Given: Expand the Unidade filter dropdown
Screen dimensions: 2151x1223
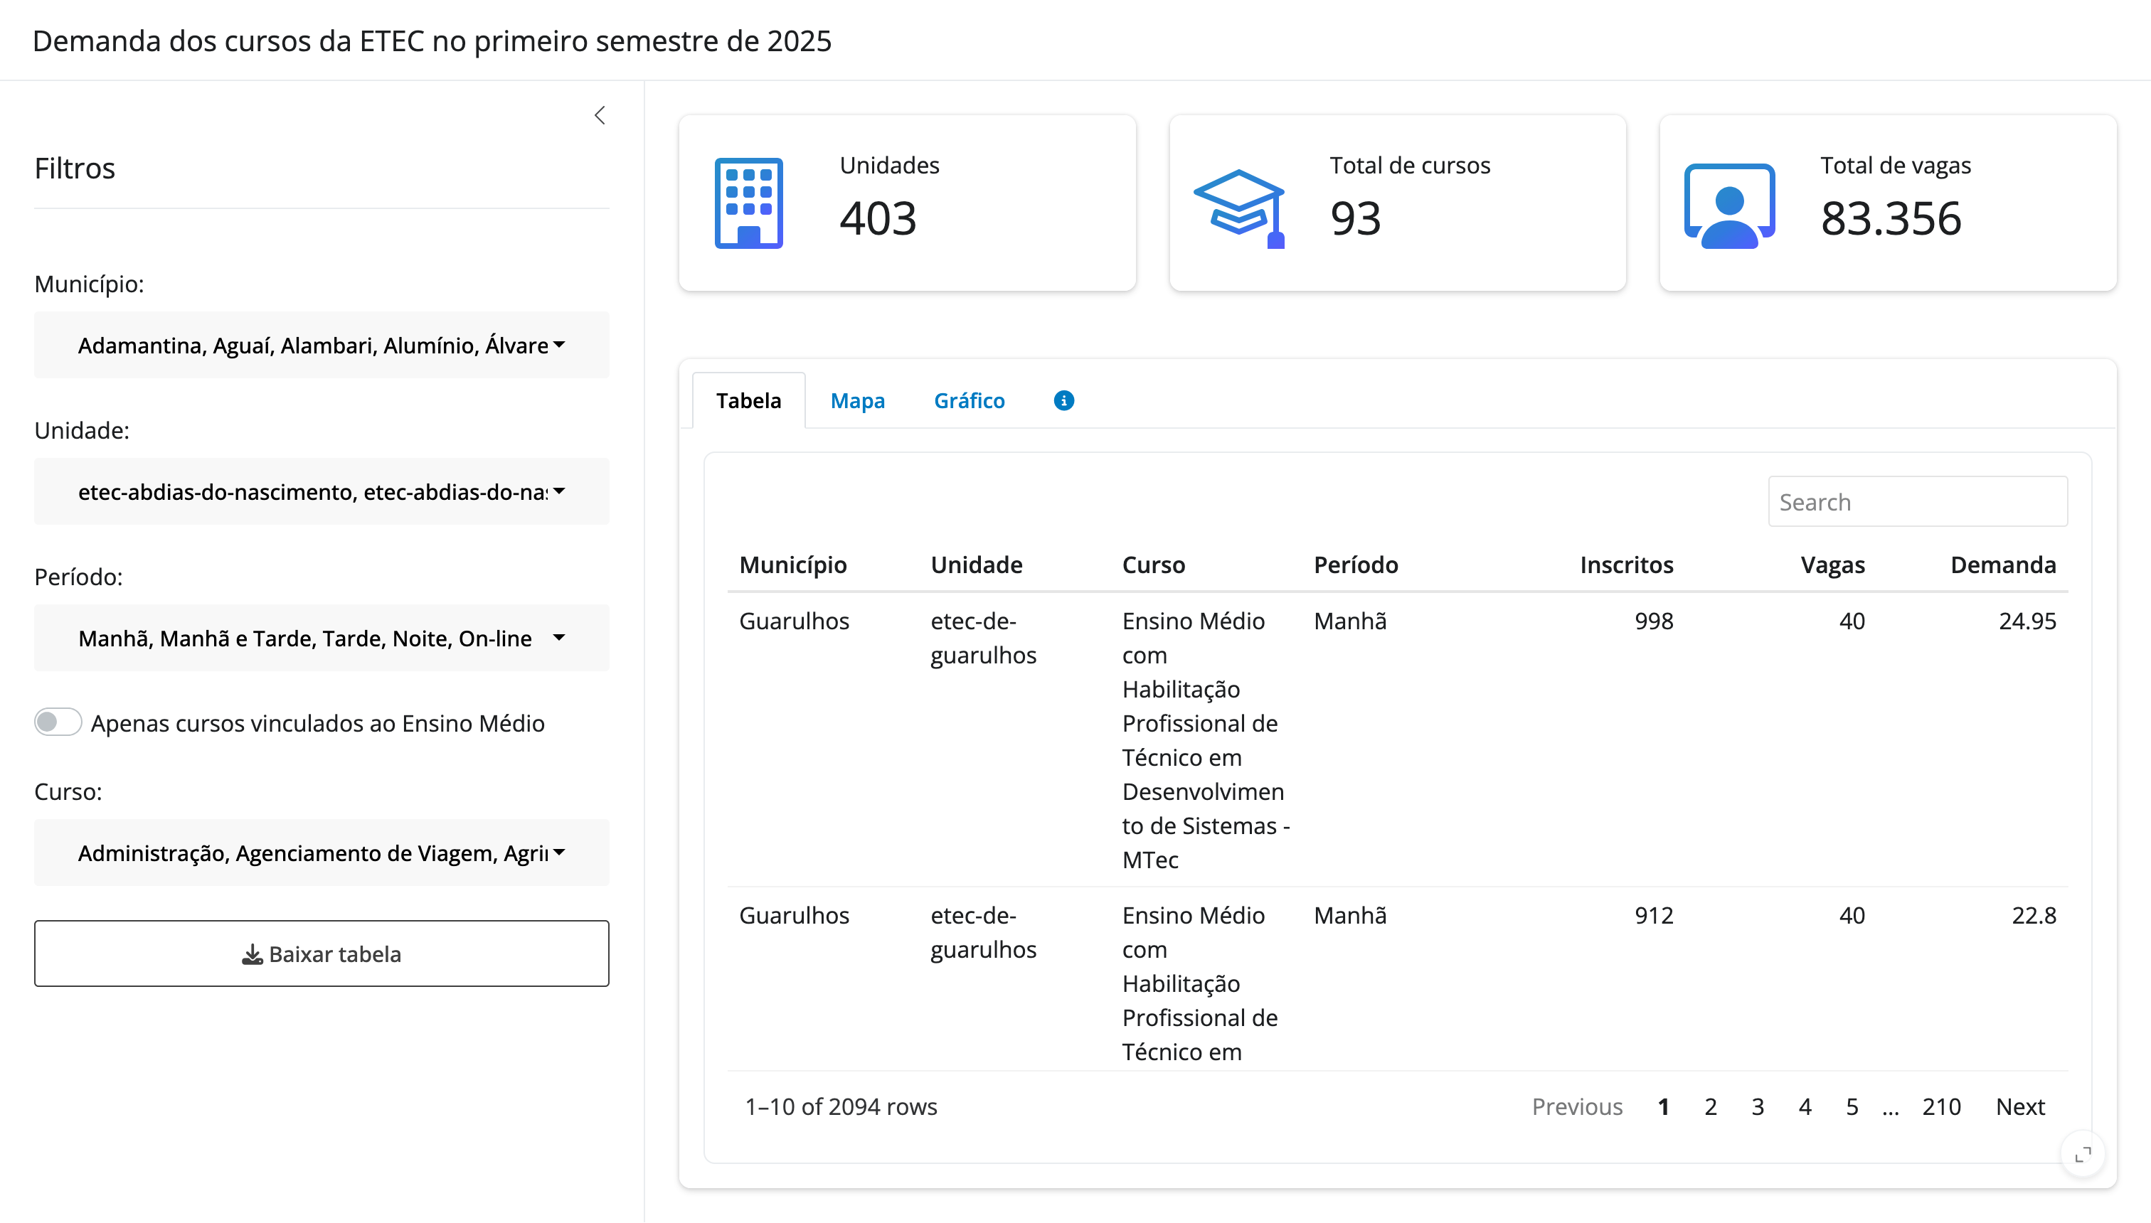Looking at the screenshot, I should click(322, 491).
